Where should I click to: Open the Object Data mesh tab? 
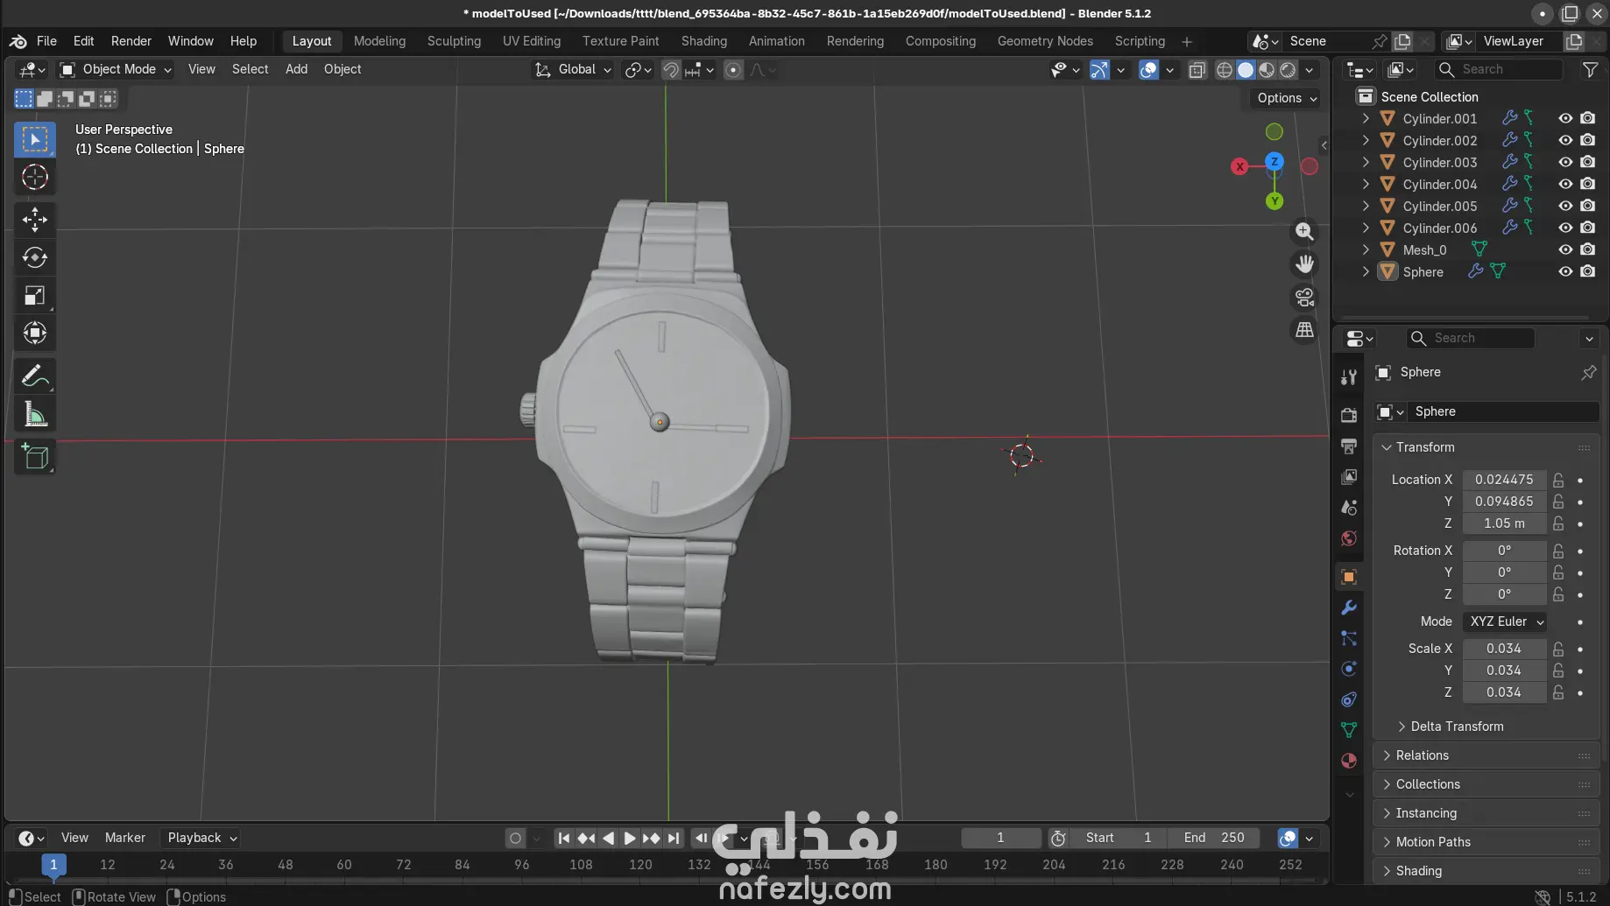[x=1349, y=730]
